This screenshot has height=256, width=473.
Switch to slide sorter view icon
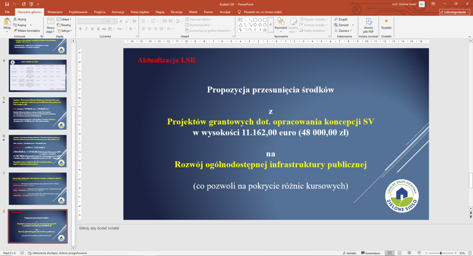coord(398,253)
